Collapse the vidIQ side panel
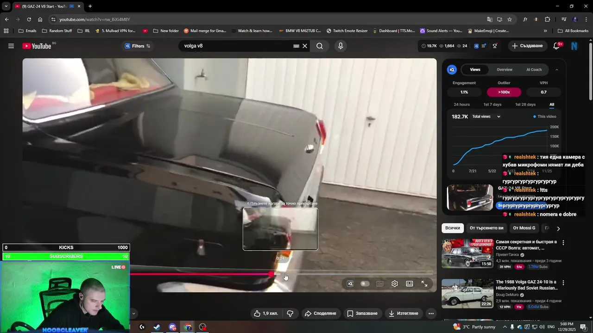The height and width of the screenshot is (333, 593). click(556, 70)
